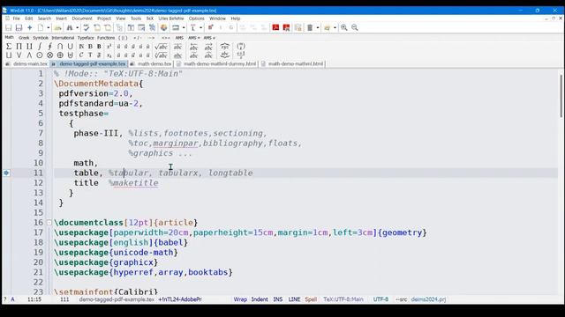Insert the Pi product symbol

pyautogui.click(x=19, y=47)
